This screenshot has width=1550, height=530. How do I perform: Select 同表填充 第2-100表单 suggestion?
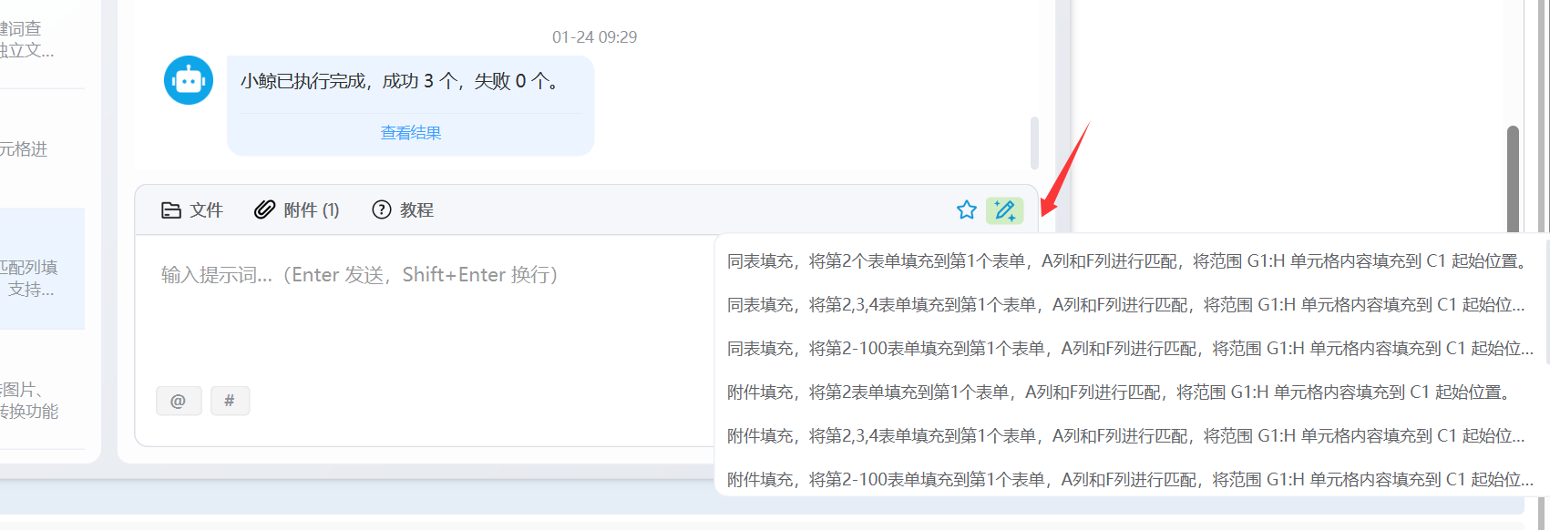pyautogui.click(x=1129, y=349)
